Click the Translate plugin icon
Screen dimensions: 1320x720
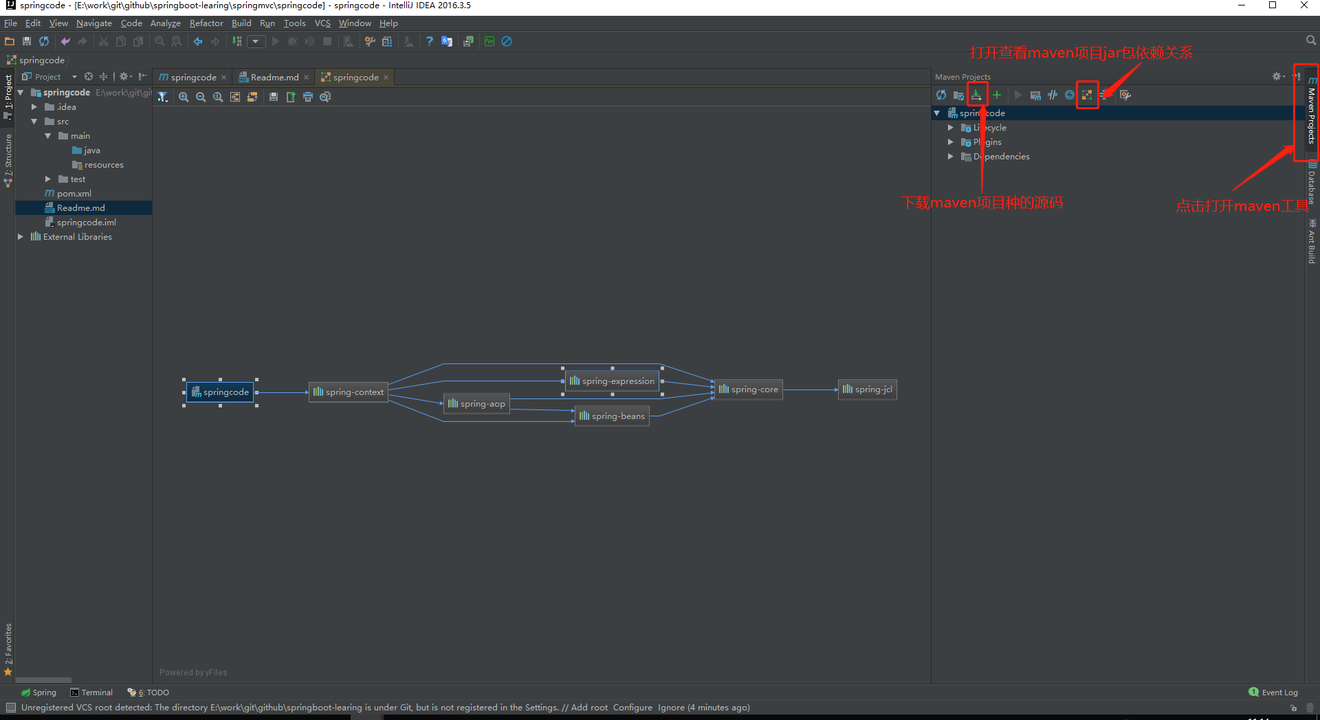coord(447,41)
